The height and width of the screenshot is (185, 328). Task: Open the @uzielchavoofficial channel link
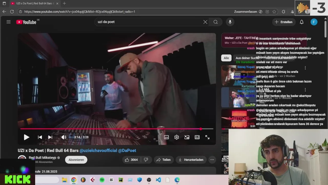(98, 151)
